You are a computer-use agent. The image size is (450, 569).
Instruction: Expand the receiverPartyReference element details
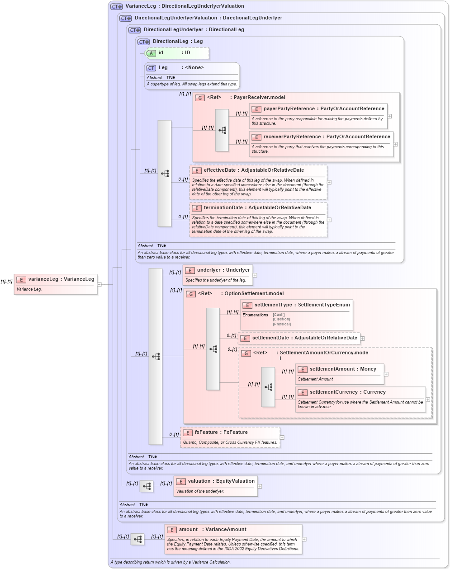click(394, 144)
